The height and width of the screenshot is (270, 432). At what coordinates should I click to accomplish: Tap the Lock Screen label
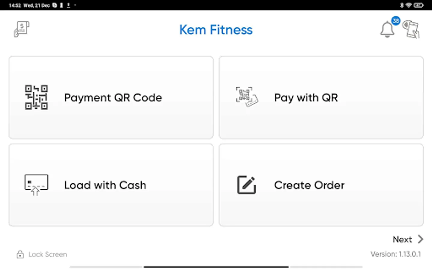click(x=47, y=254)
